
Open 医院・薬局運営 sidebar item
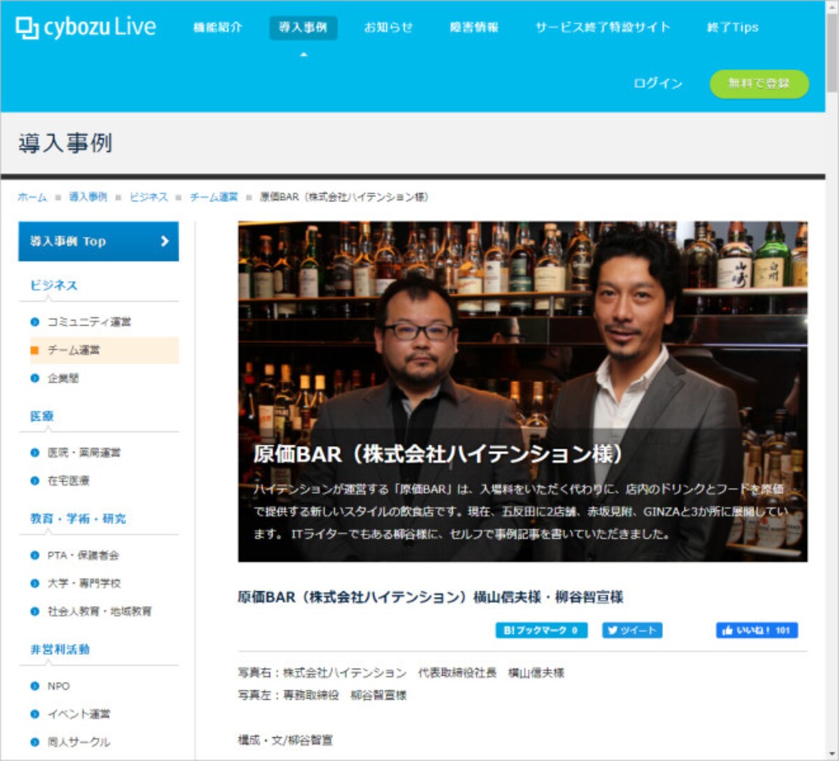pos(84,453)
